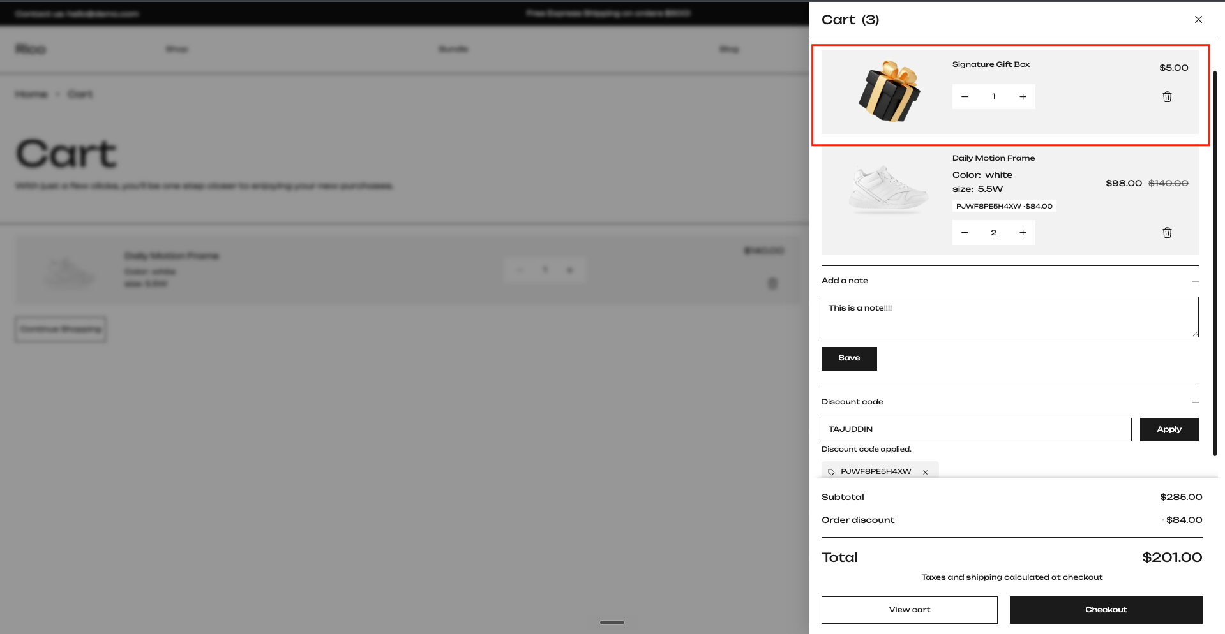Viewport: 1225px width, 634px height.
Task: Click the cart drawer scrollbar
Action: [1215, 263]
